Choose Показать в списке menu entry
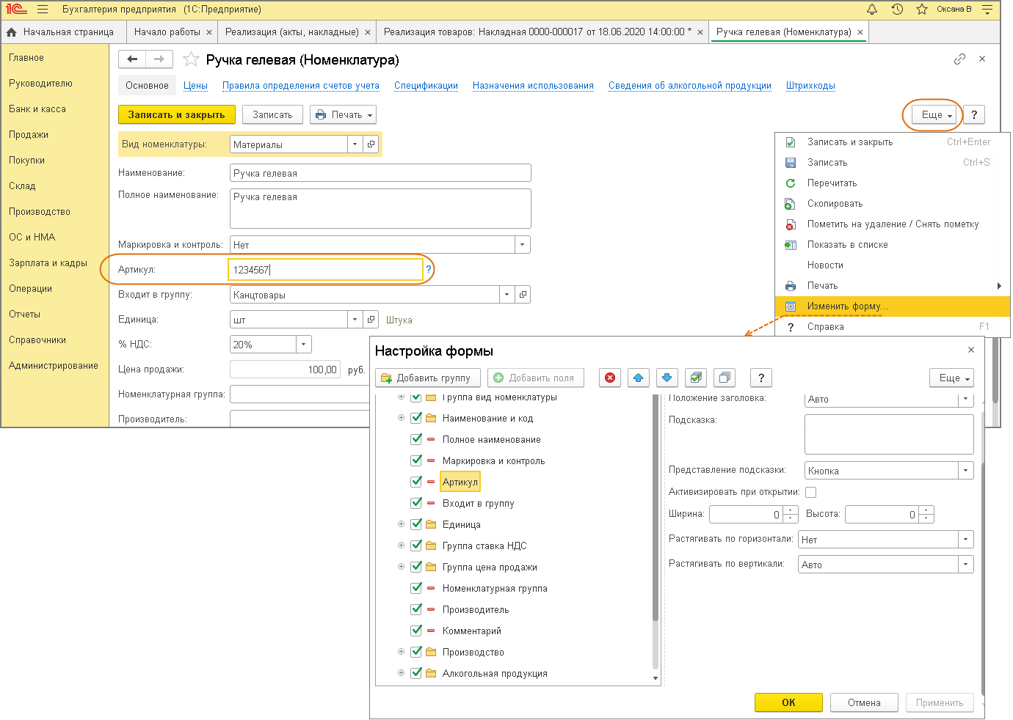 point(893,245)
